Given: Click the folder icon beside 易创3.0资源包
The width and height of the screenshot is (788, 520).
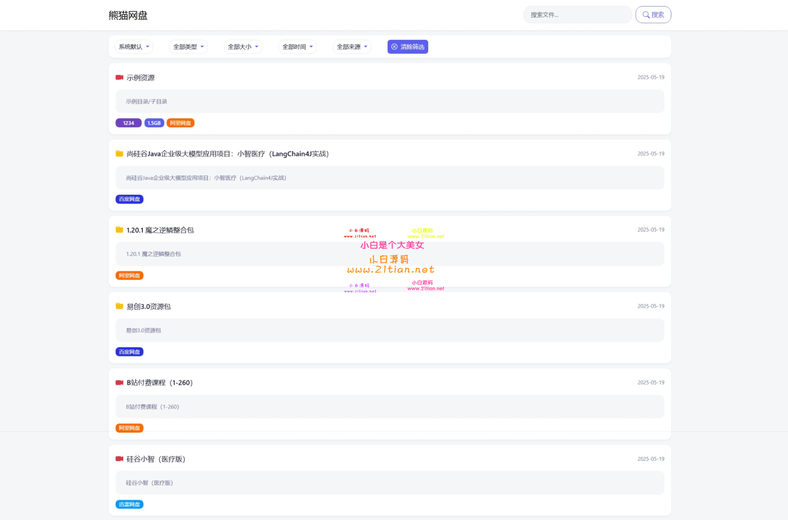Looking at the screenshot, I should [119, 306].
